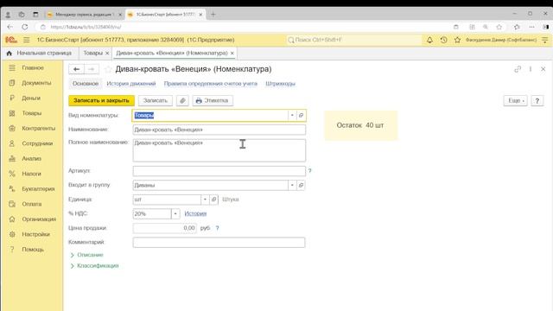Attach files with the paperclip button

click(x=182, y=100)
